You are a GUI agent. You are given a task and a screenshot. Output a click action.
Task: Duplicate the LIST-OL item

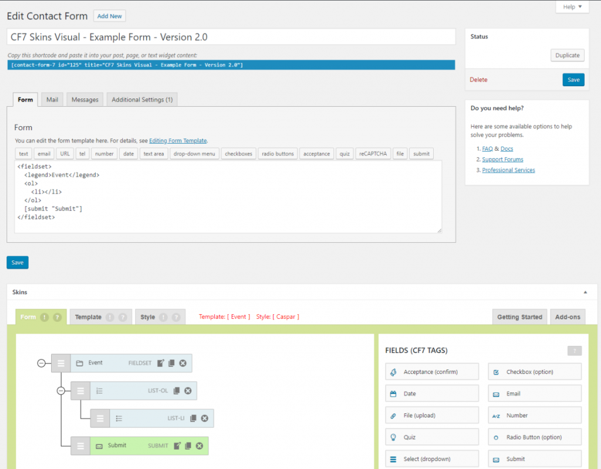pos(177,391)
